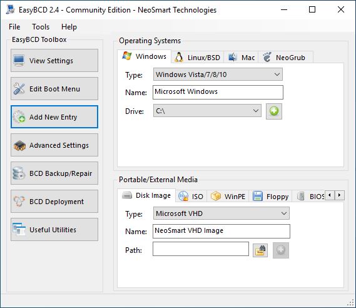Open Useful Utilities section
Viewport: 356px width, 308px height.
pyautogui.click(x=54, y=230)
